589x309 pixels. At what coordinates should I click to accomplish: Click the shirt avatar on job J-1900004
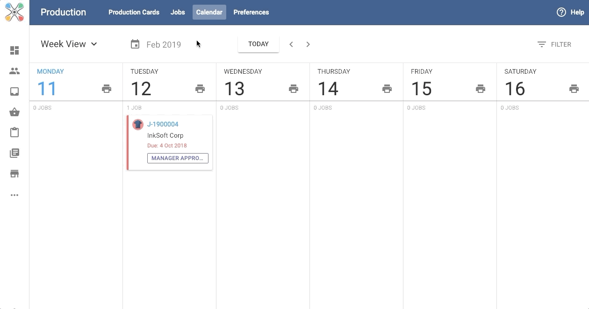pyautogui.click(x=138, y=124)
